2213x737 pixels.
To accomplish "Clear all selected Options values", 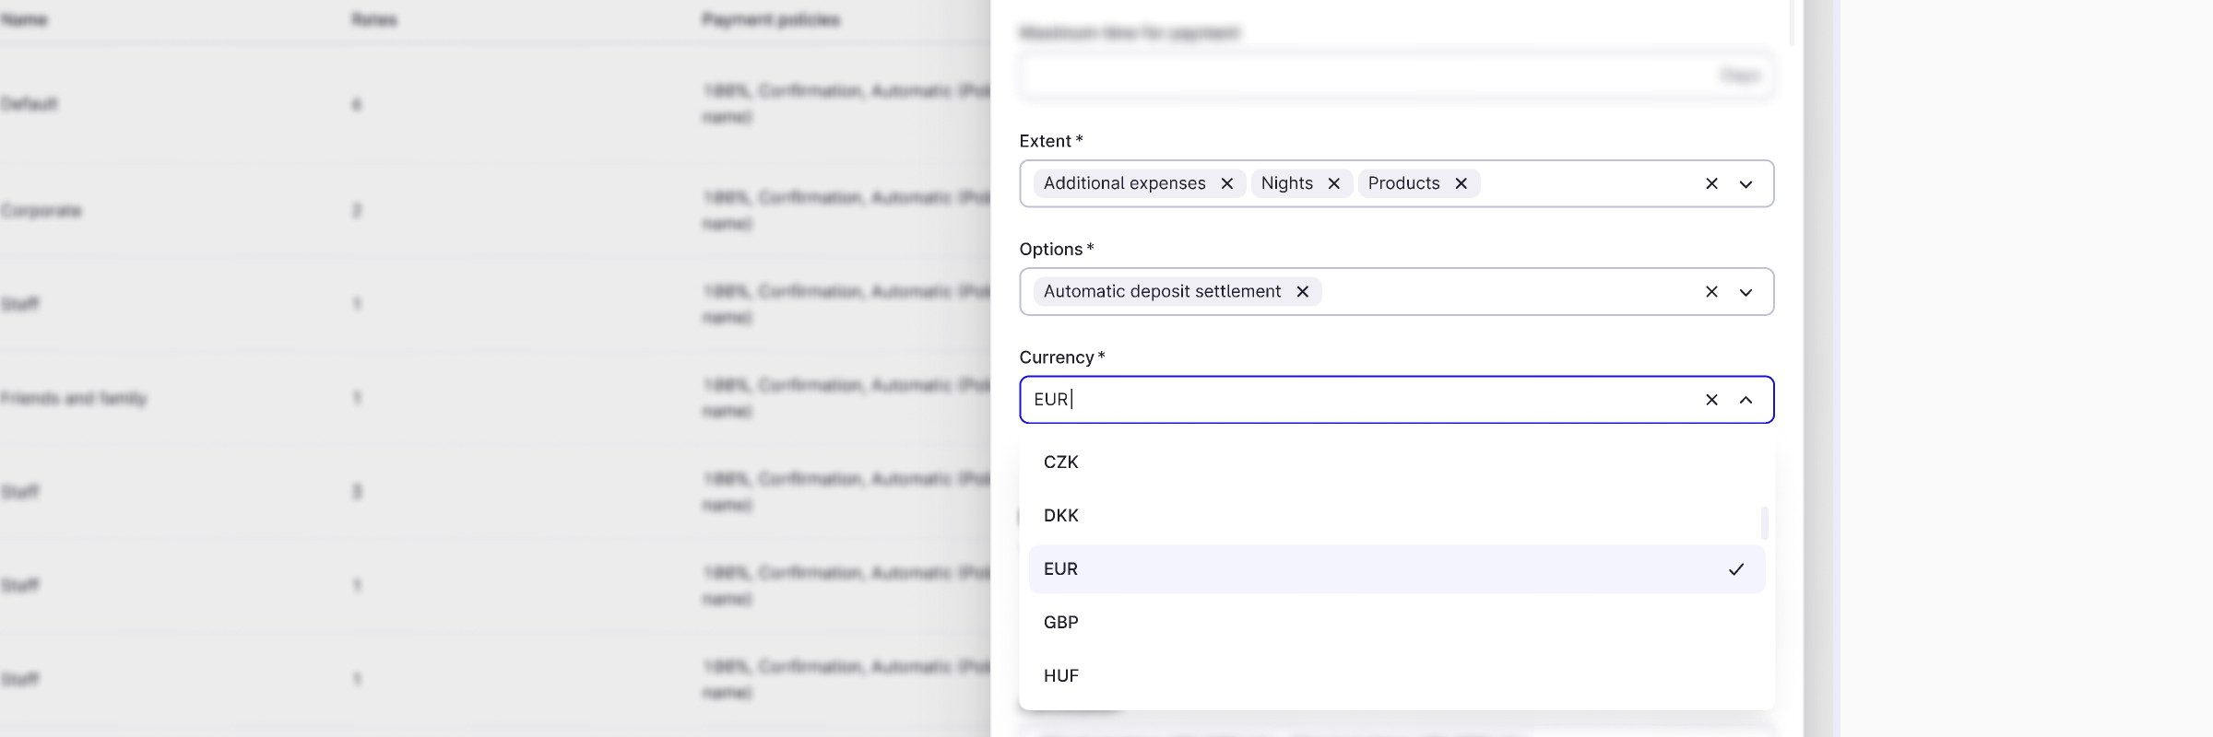I will [1711, 291].
